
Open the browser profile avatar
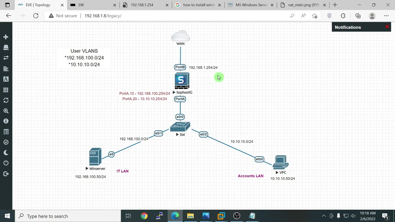(372, 16)
